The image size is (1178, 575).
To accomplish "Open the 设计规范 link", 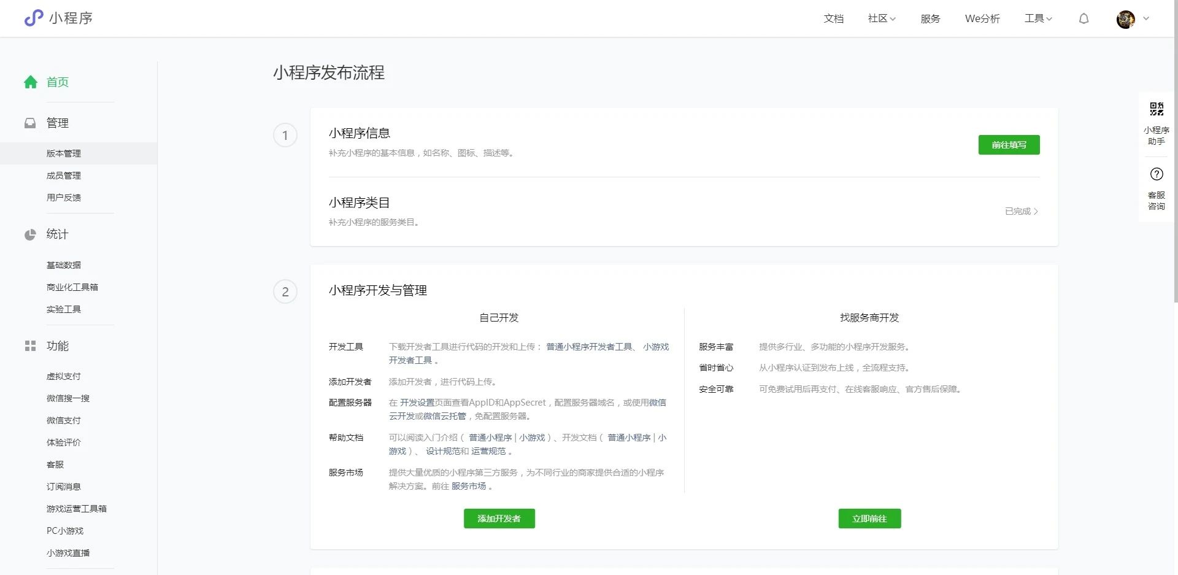I will tap(443, 451).
